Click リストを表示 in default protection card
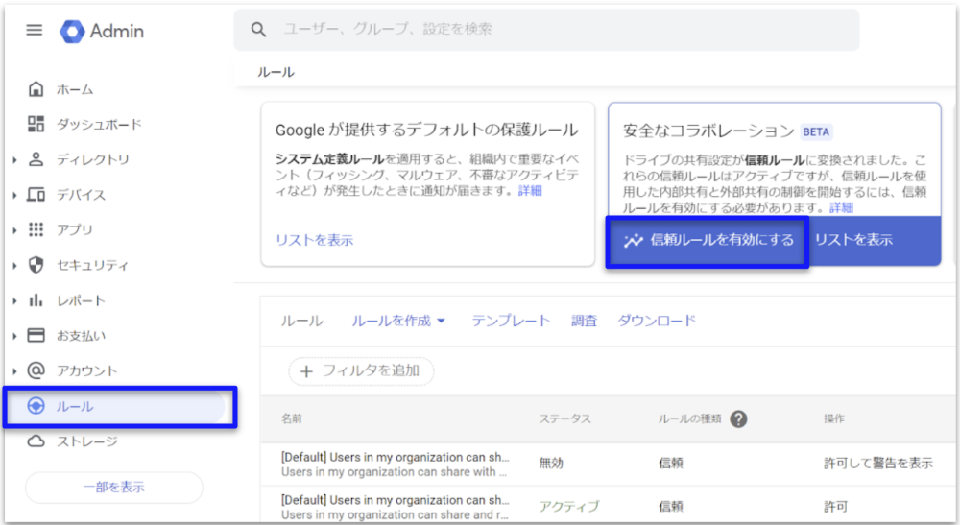This screenshot has height=525, width=960. pyautogui.click(x=314, y=240)
